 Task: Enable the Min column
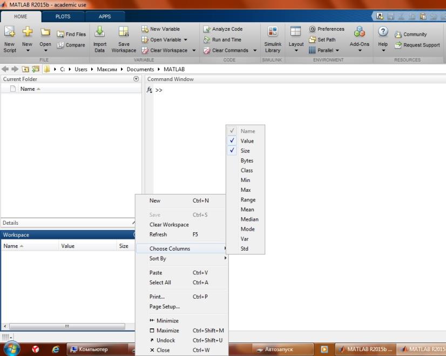pos(246,180)
